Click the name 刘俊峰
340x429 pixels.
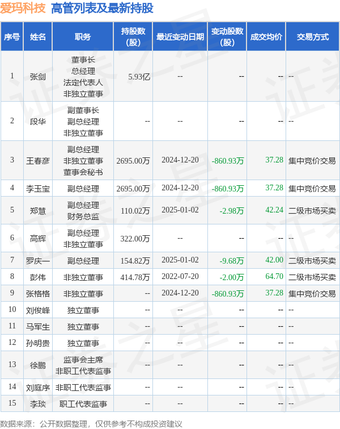[37, 310]
